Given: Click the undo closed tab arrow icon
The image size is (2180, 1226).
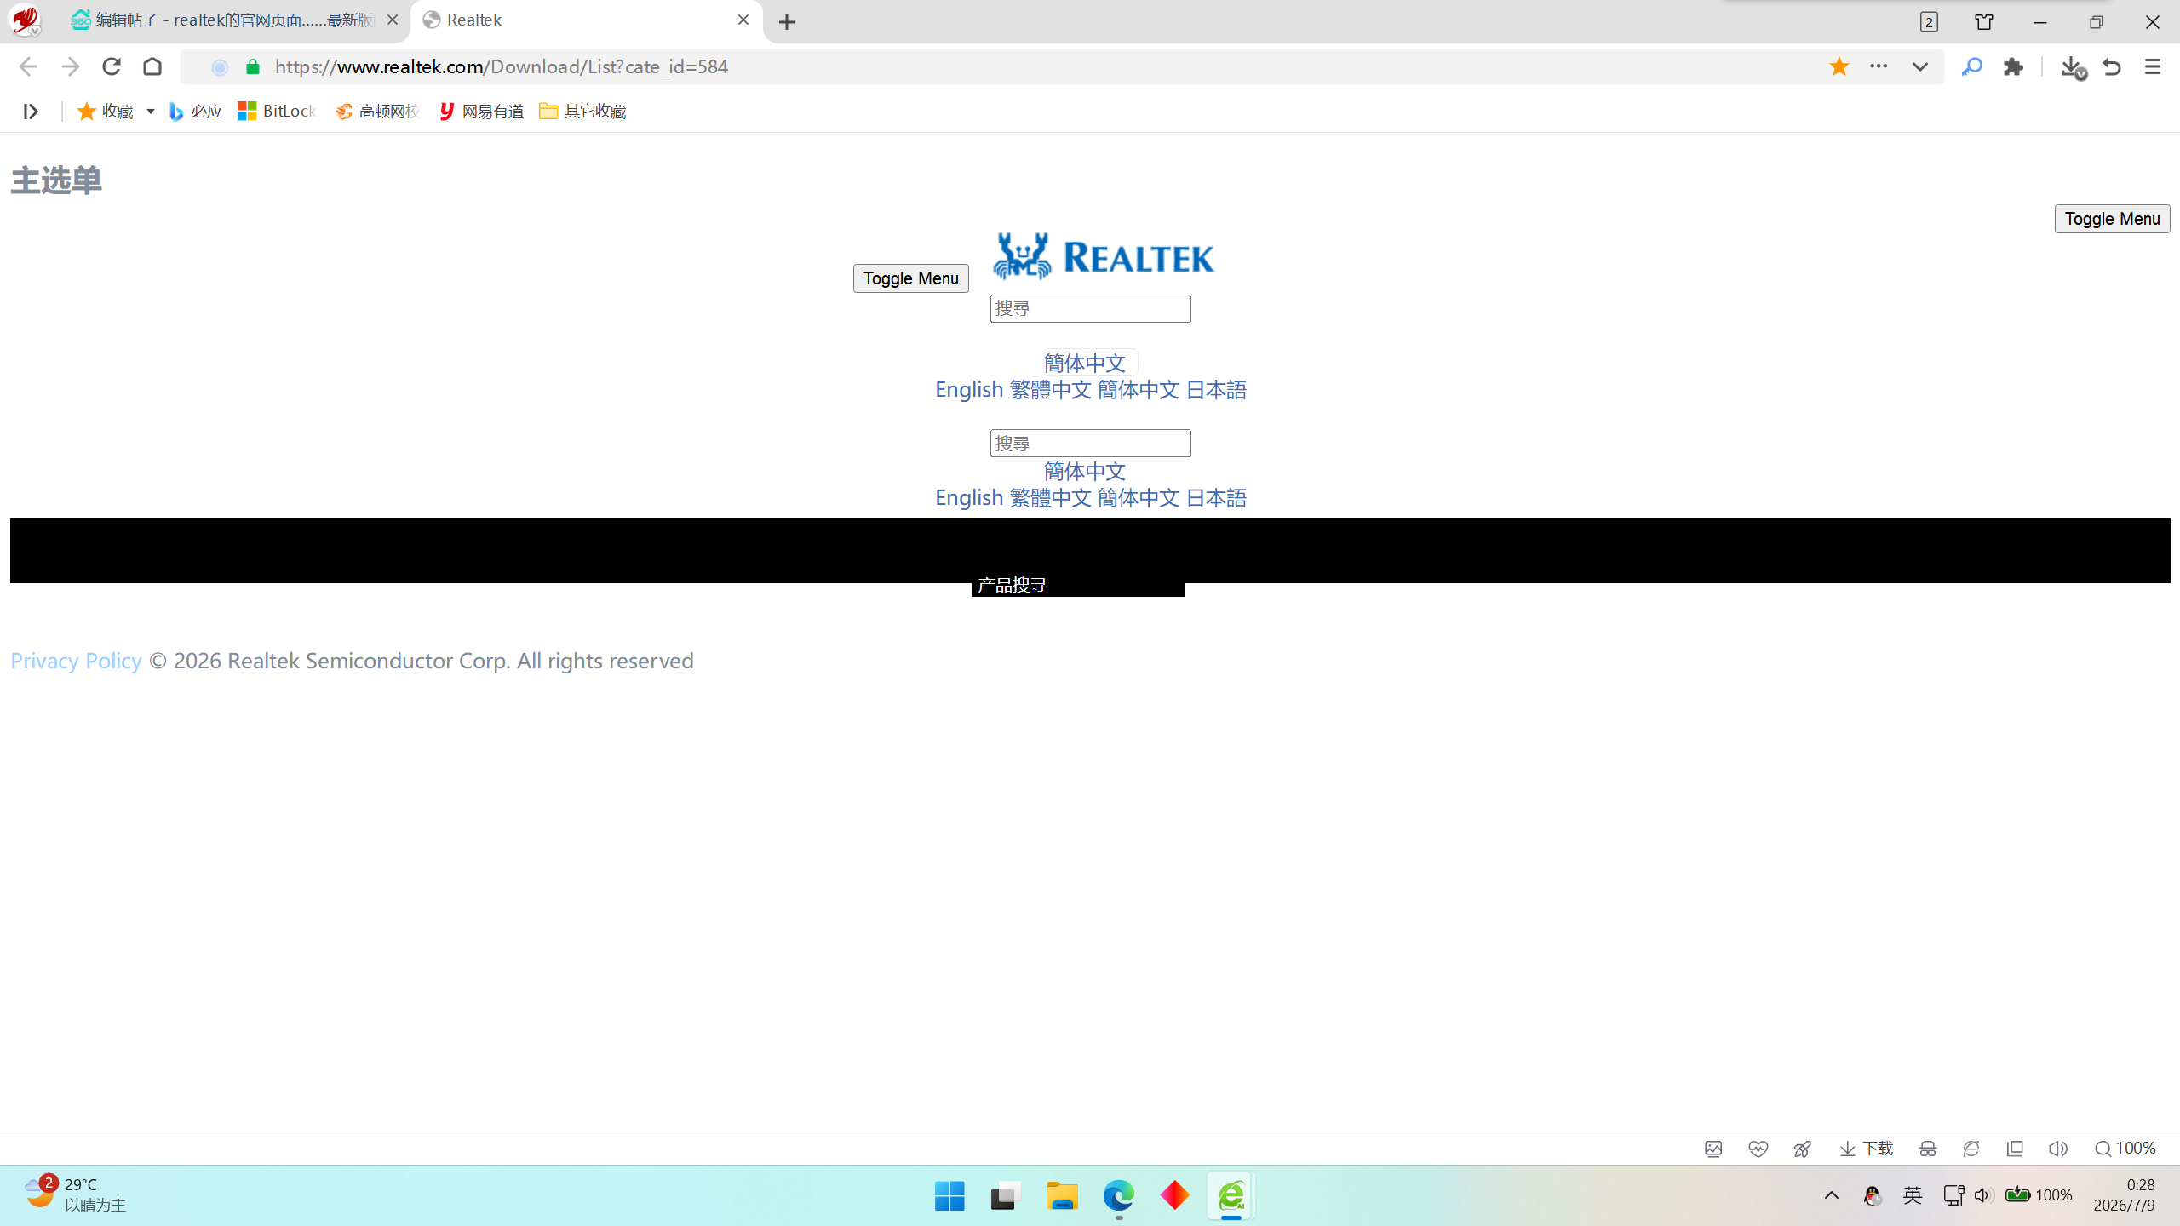Looking at the screenshot, I should tap(2112, 66).
